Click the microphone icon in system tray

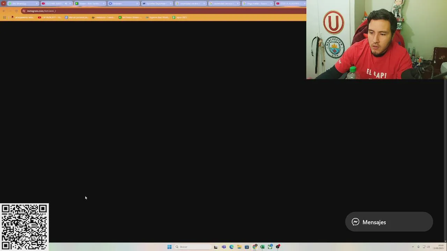(x=418, y=247)
